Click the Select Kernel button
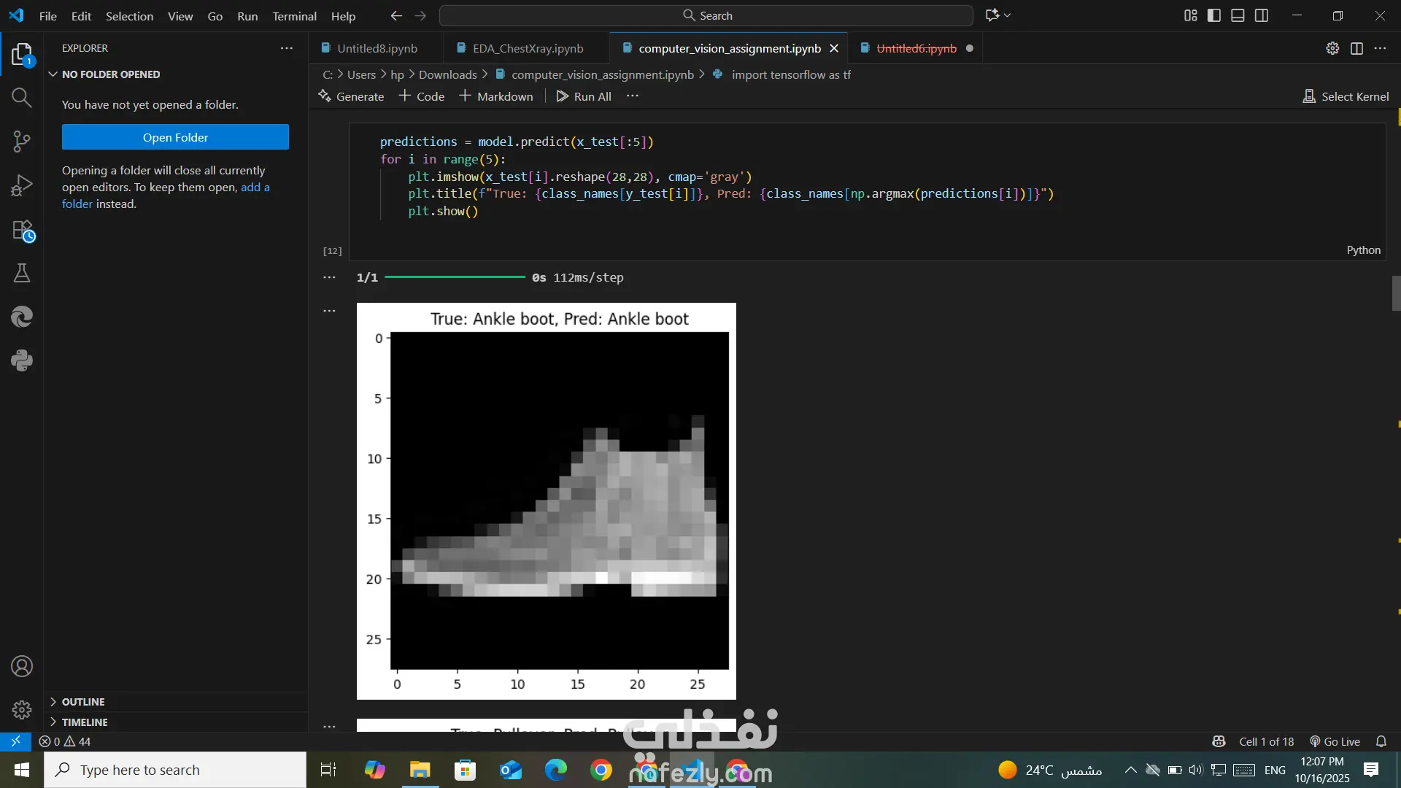This screenshot has height=788, width=1401. pos(1346,96)
